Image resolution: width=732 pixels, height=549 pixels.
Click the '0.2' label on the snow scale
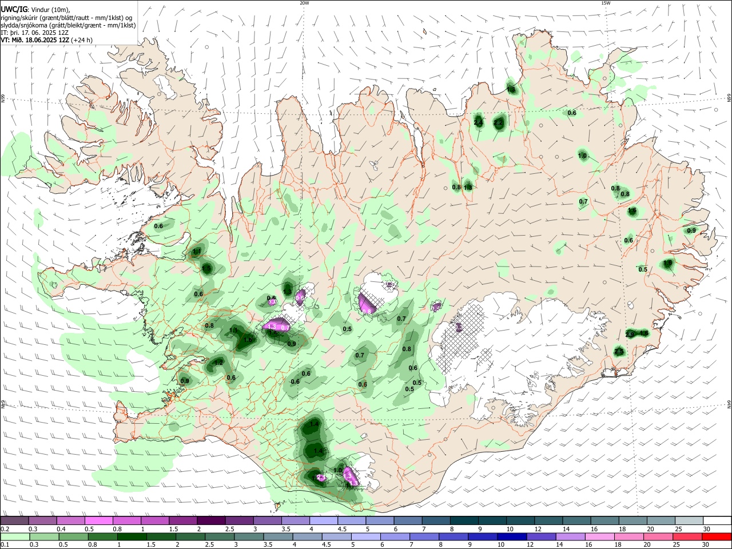5,529
